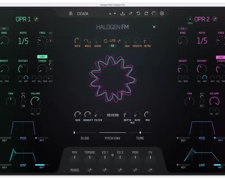Open settings with the gear icon
The image size is (225, 180).
pos(162,13)
